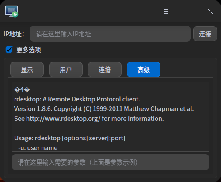This screenshot has width=221, height=182.
Task: Click the 连接 button next to IP field
Action: (x=205, y=34)
